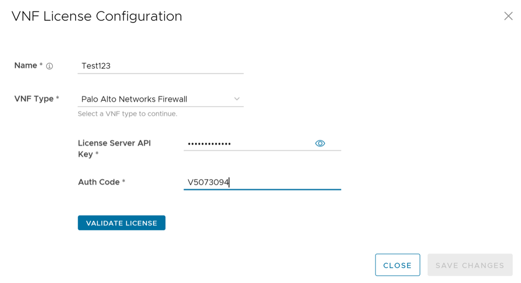The height and width of the screenshot is (283, 521).
Task: Show the License Server API Key
Action: click(320, 144)
